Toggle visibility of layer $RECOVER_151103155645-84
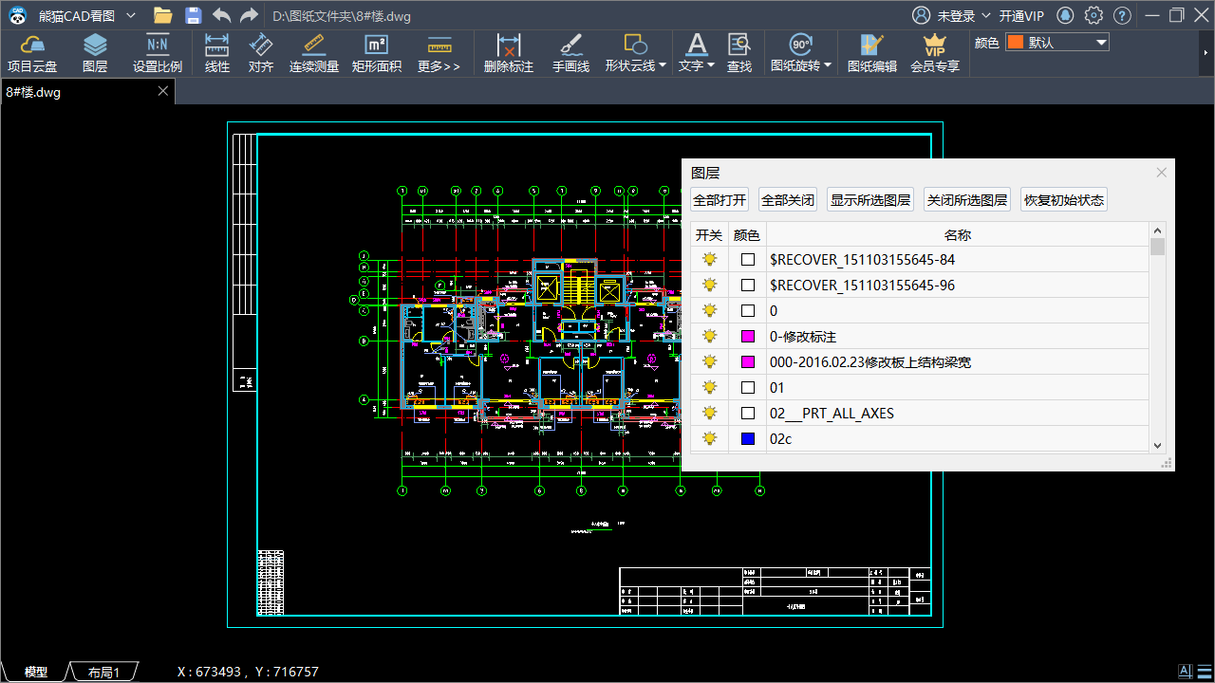The height and width of the screenshot is (683, 1215). coord(709,259)
